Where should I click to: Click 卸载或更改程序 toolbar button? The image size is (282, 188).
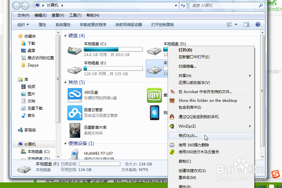[93, 25]
